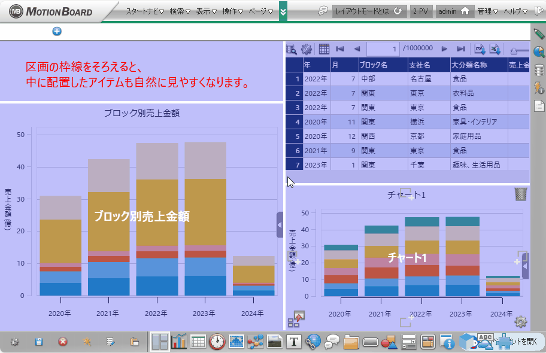546x353 pixels.
Task: Open チャート1 settings gear icon
Action: tap(521, 322)
